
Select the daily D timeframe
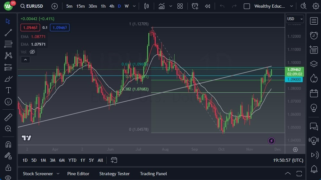119,6
